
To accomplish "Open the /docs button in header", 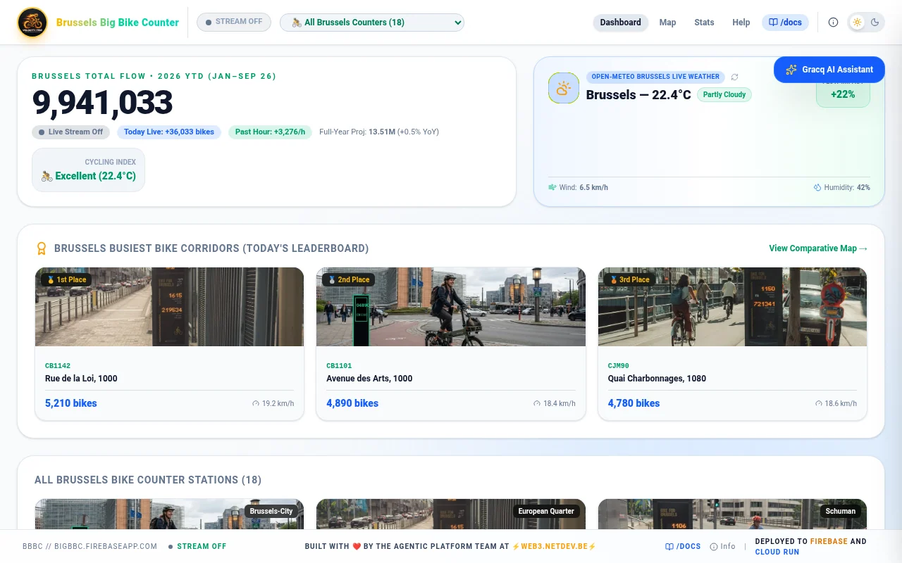I will pyautogui.click(x=785, y=23).
